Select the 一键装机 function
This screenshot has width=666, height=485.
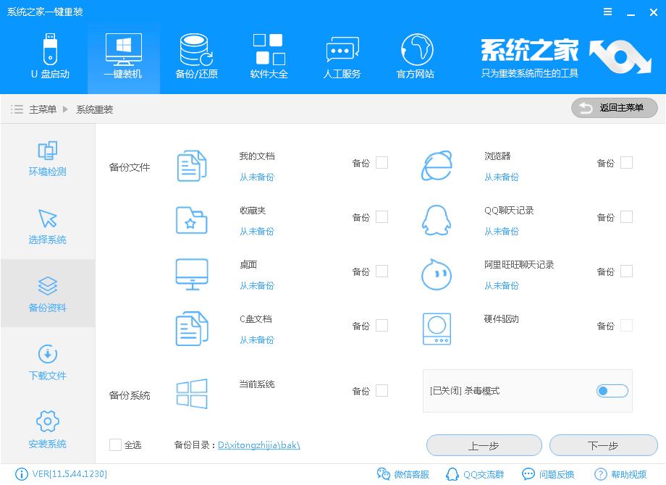tap(123, 56)
